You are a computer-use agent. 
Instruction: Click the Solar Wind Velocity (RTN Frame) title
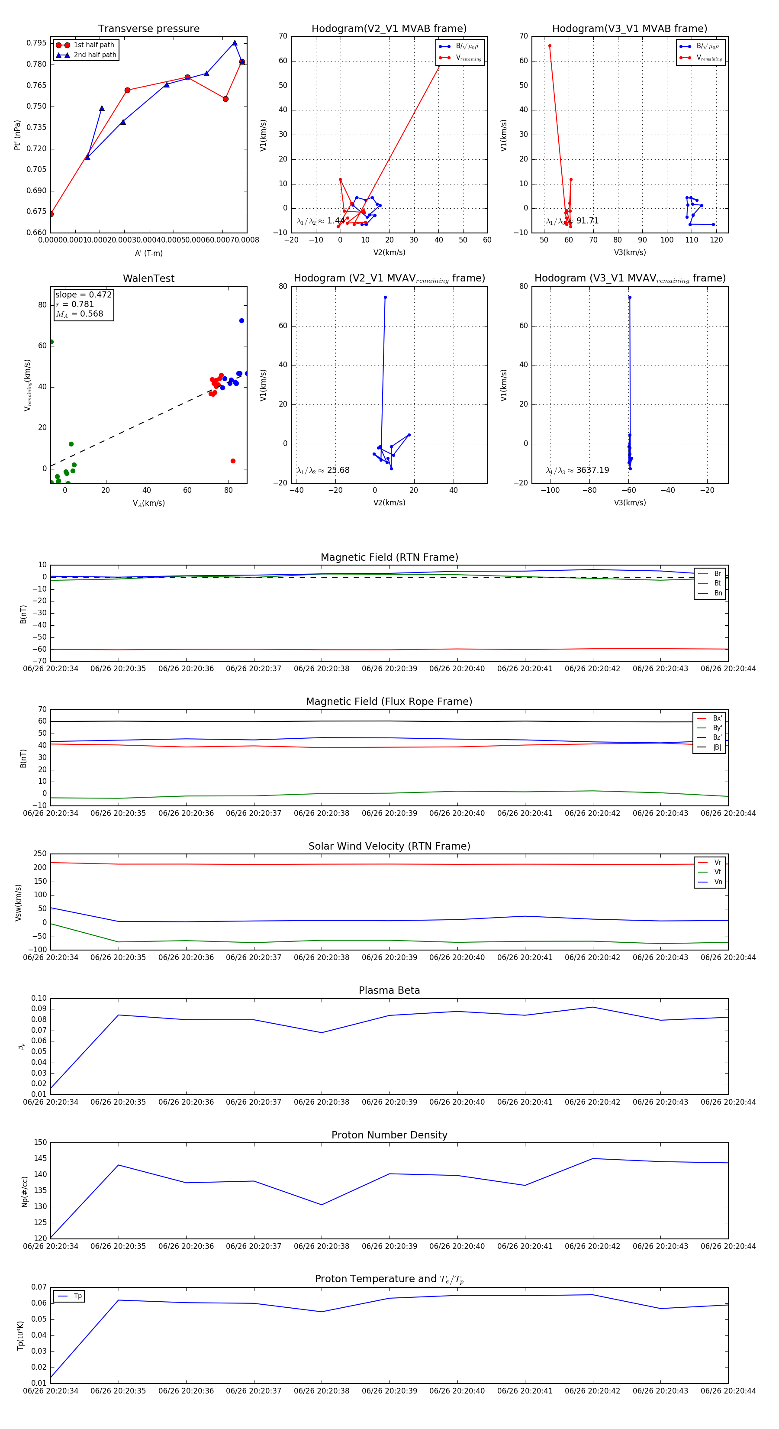coord(389,846)
